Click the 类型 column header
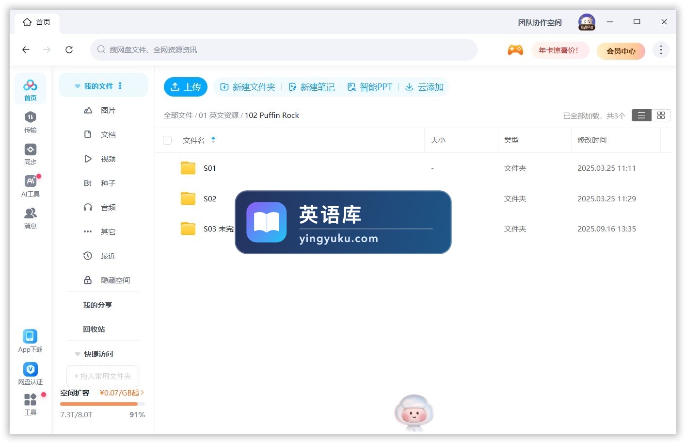The image size is (686, 444). 511,140
